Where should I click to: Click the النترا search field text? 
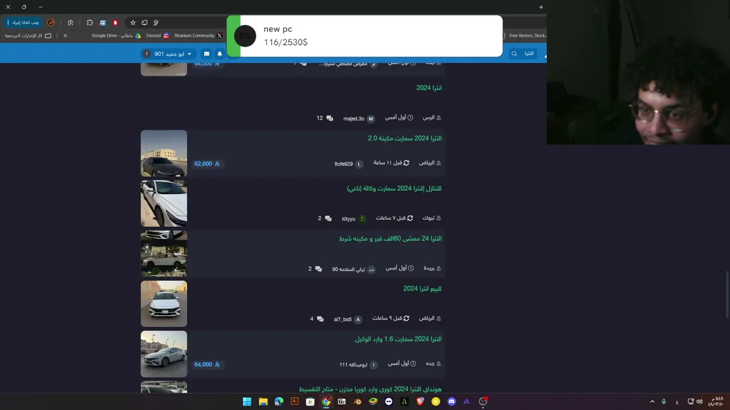pyautogui.click(x=529, y=54)
